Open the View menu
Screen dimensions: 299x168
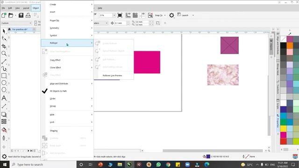[18, 8]
